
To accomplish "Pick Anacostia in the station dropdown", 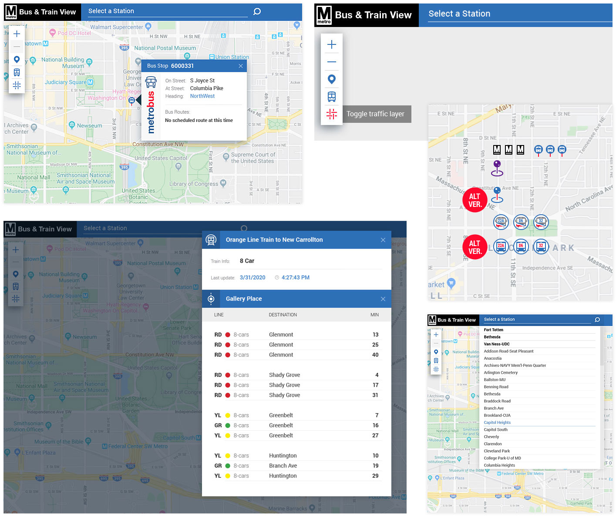I will coord(492,358).
